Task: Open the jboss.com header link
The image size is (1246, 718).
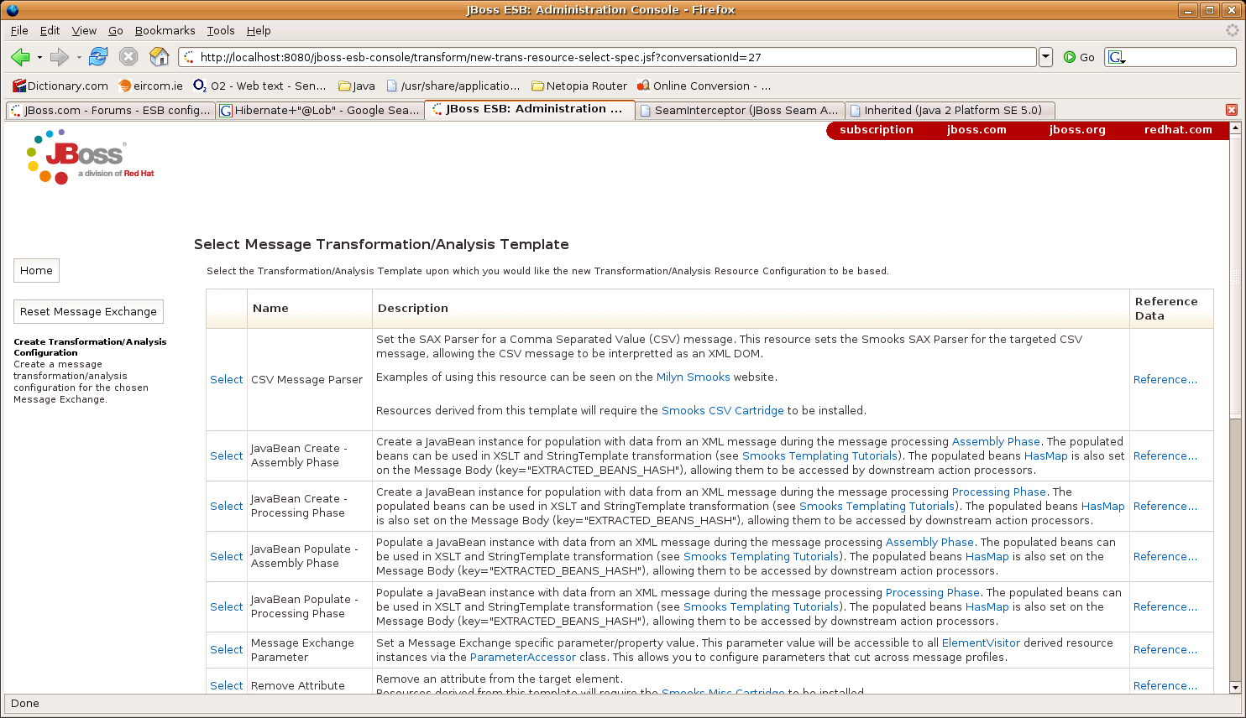Action: [x=976, y=130]
